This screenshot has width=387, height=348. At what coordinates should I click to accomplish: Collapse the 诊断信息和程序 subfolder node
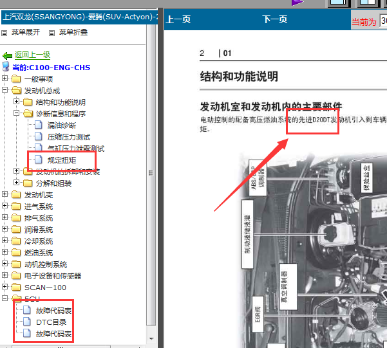click(x=16, y=113)
